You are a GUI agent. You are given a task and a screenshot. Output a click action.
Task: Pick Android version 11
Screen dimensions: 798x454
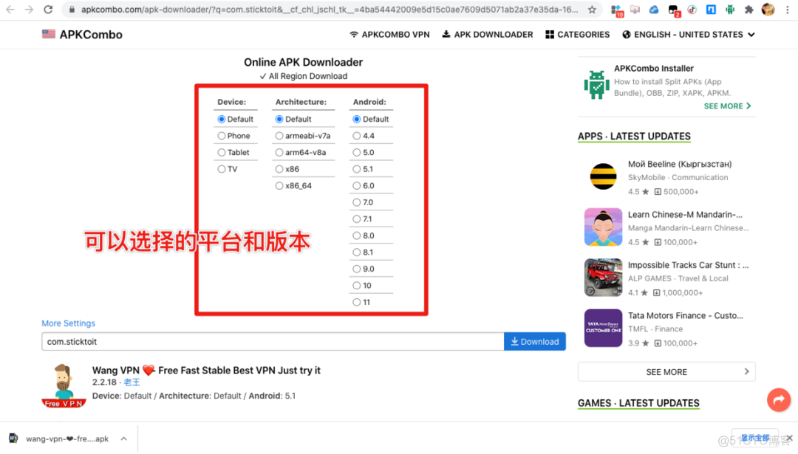tap(357, 302)
